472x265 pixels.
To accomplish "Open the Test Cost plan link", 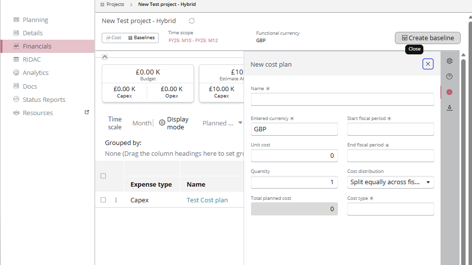I will (207, 200).
